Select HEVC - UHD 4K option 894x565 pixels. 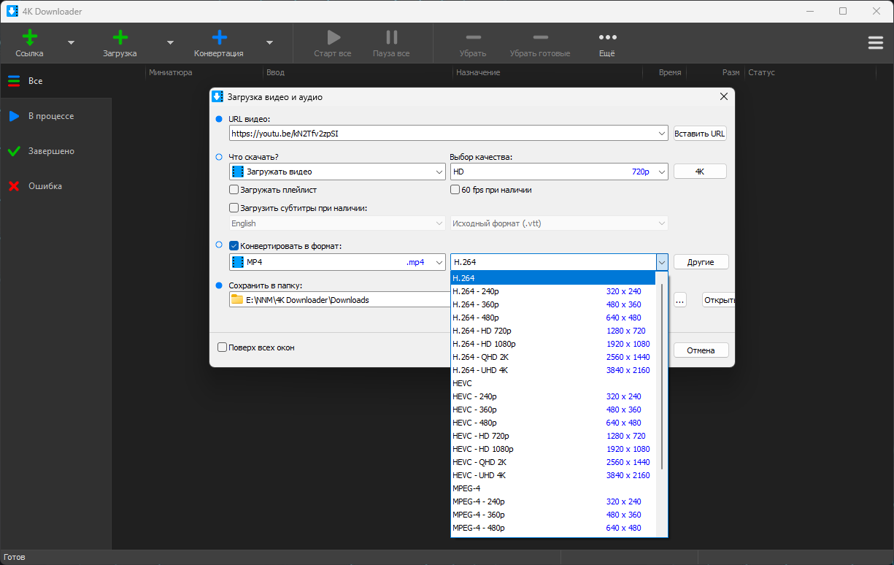coord(553,475)
